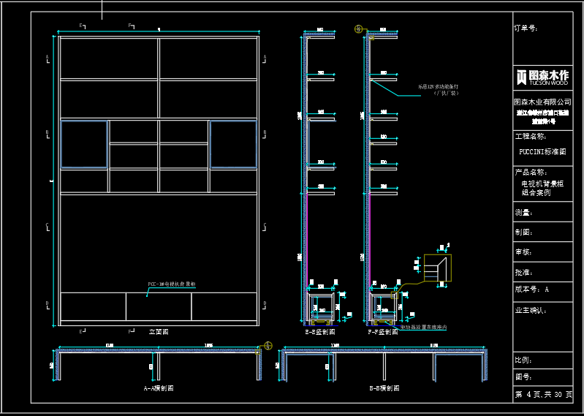The height and width of the screenshot is (416, 584).
Task: Click the PCC-1# TV cabinet leader label
Action: coord(172,284)
